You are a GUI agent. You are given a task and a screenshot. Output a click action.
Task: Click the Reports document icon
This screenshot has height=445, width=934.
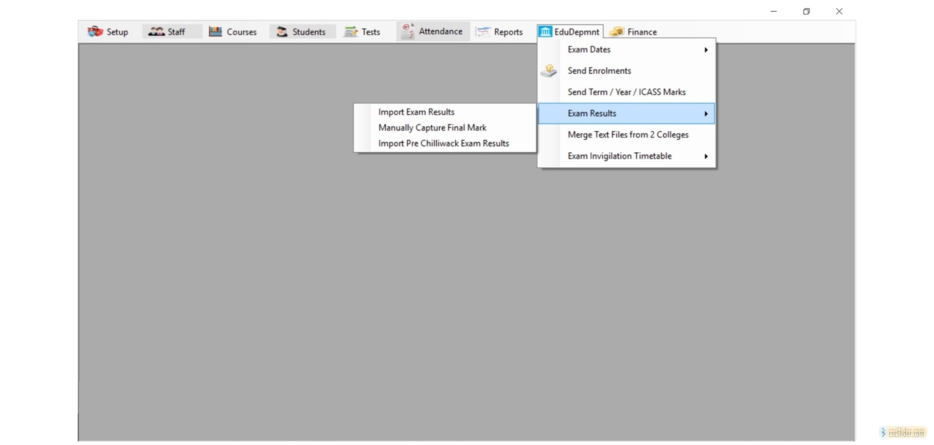[483, 32]
